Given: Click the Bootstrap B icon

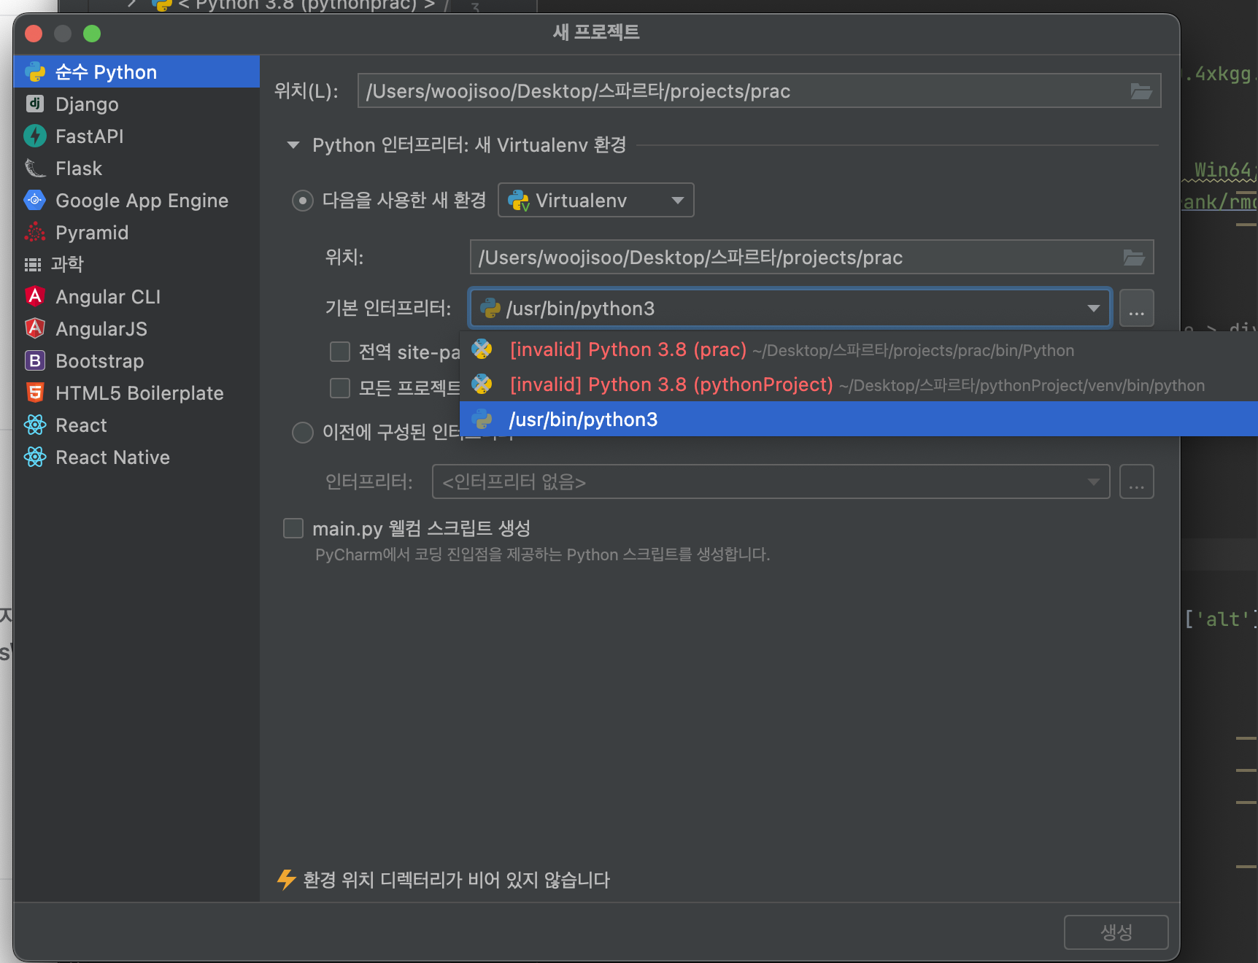Looking at the screenshot, I should point(35,360).
